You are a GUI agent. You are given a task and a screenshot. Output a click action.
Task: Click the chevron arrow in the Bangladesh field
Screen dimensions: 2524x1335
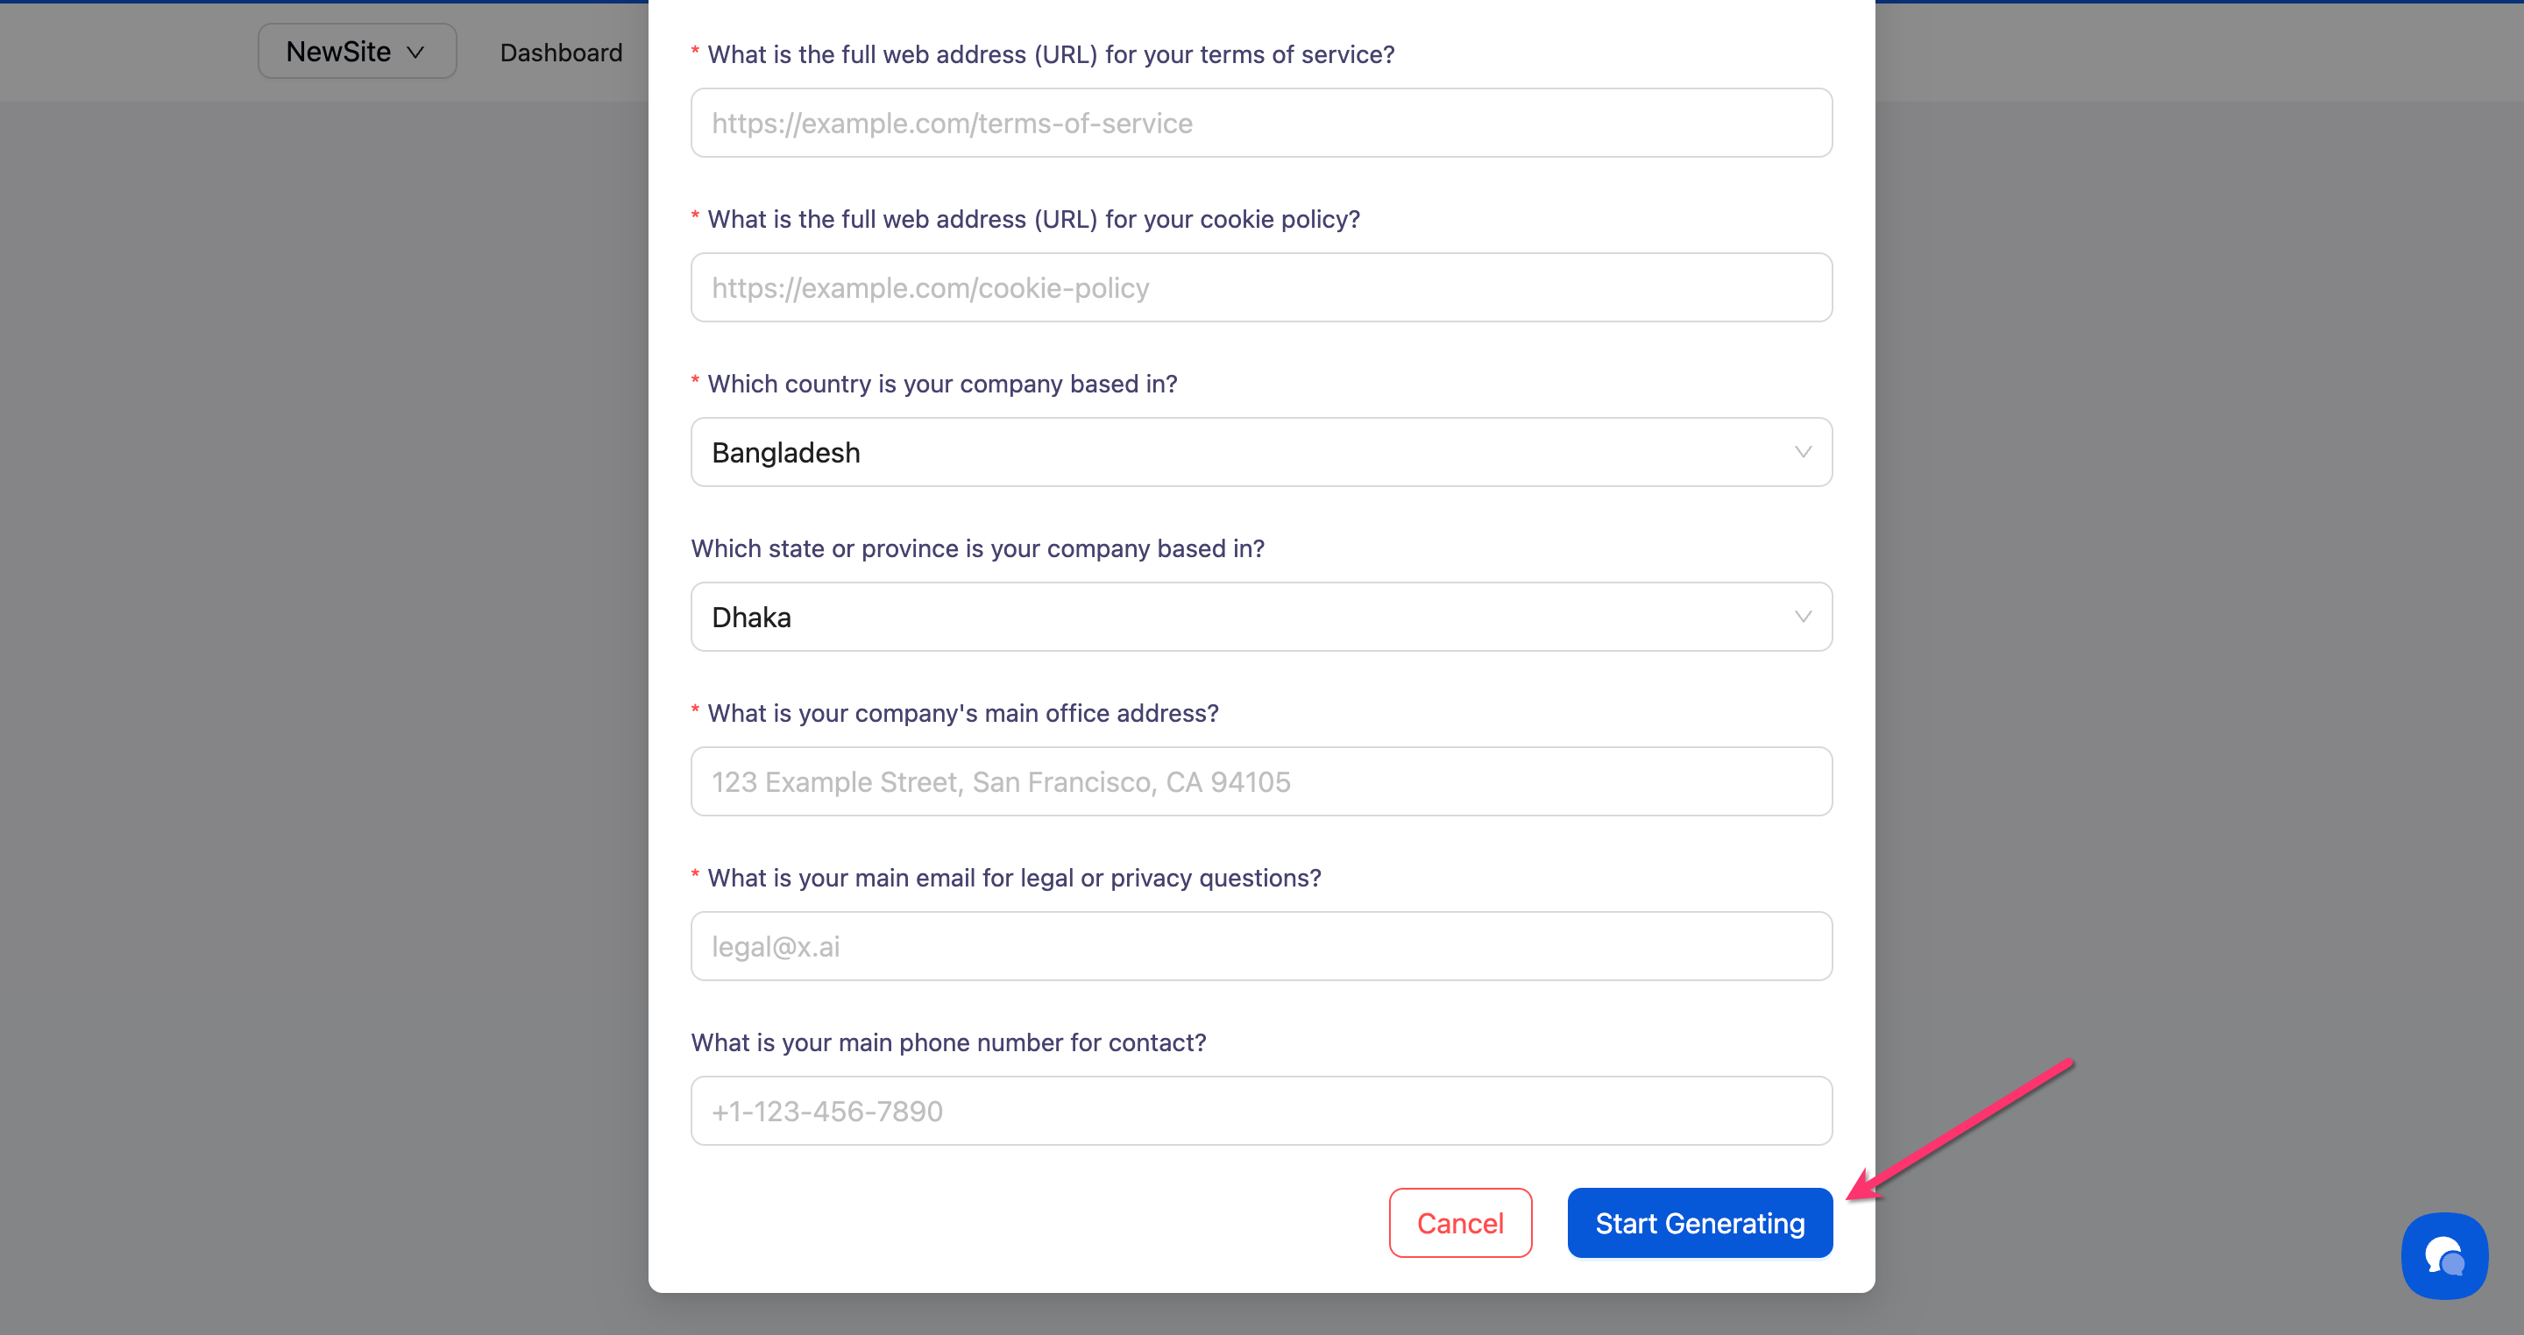pyautogui.click(x=1802, y=451)
